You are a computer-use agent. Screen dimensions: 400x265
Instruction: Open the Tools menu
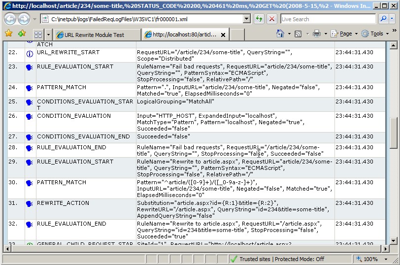click(375, 33)
